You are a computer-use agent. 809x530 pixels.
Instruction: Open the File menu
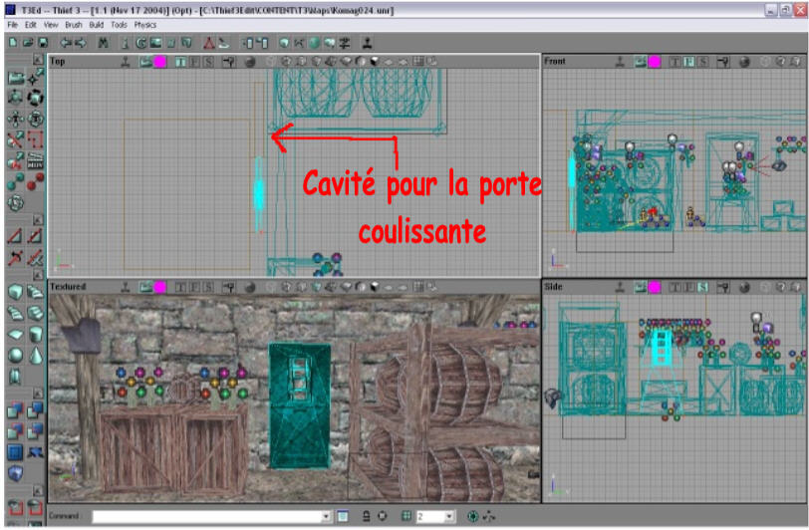click(x=12, y=25)
